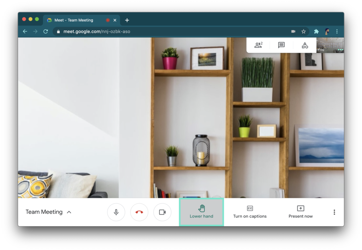
Task: Click the camera permission icon in address bar
Action: tap(293, 31)
